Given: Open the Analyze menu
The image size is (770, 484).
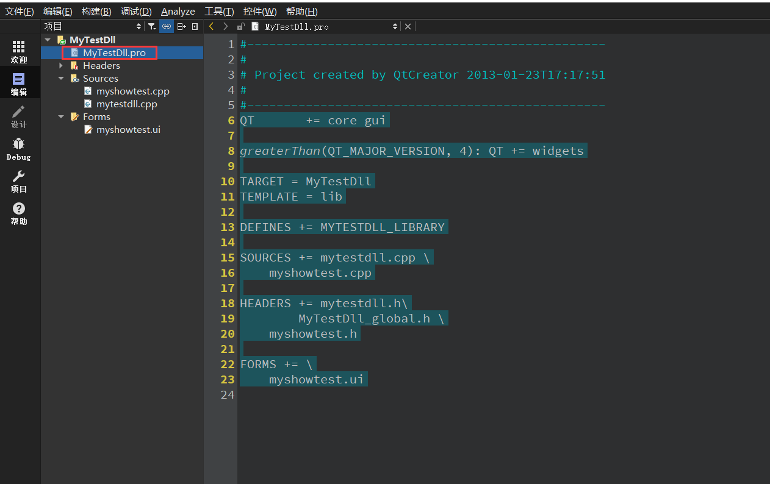Looking at the screenshot, I should click(x=178, y=11).
